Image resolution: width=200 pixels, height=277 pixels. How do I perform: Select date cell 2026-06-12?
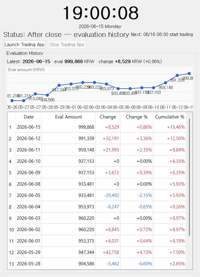pyautogui.click(x=29, y=138)
